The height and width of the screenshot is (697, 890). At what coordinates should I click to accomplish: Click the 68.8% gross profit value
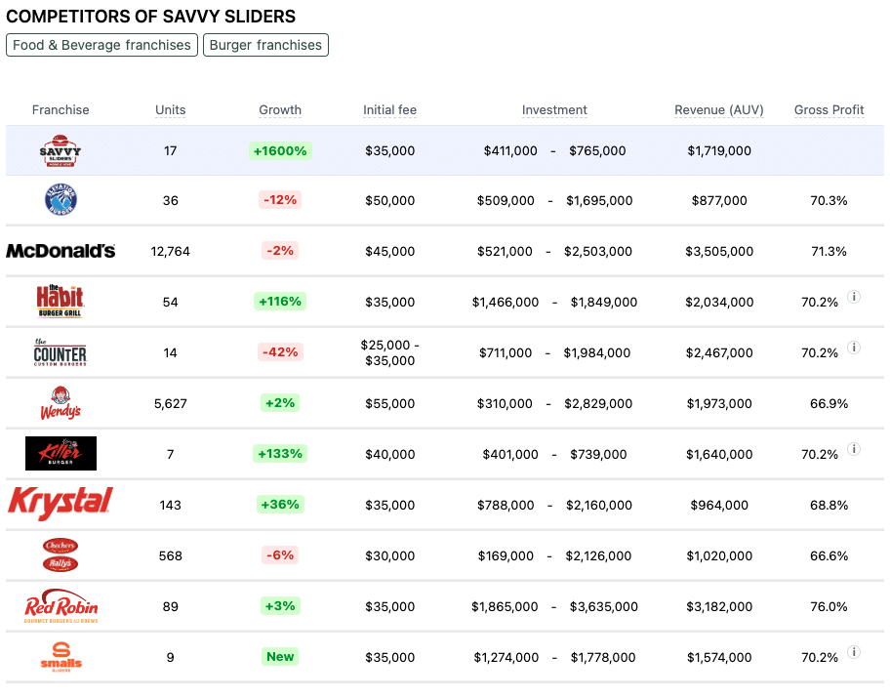click(x=829, y=505)
